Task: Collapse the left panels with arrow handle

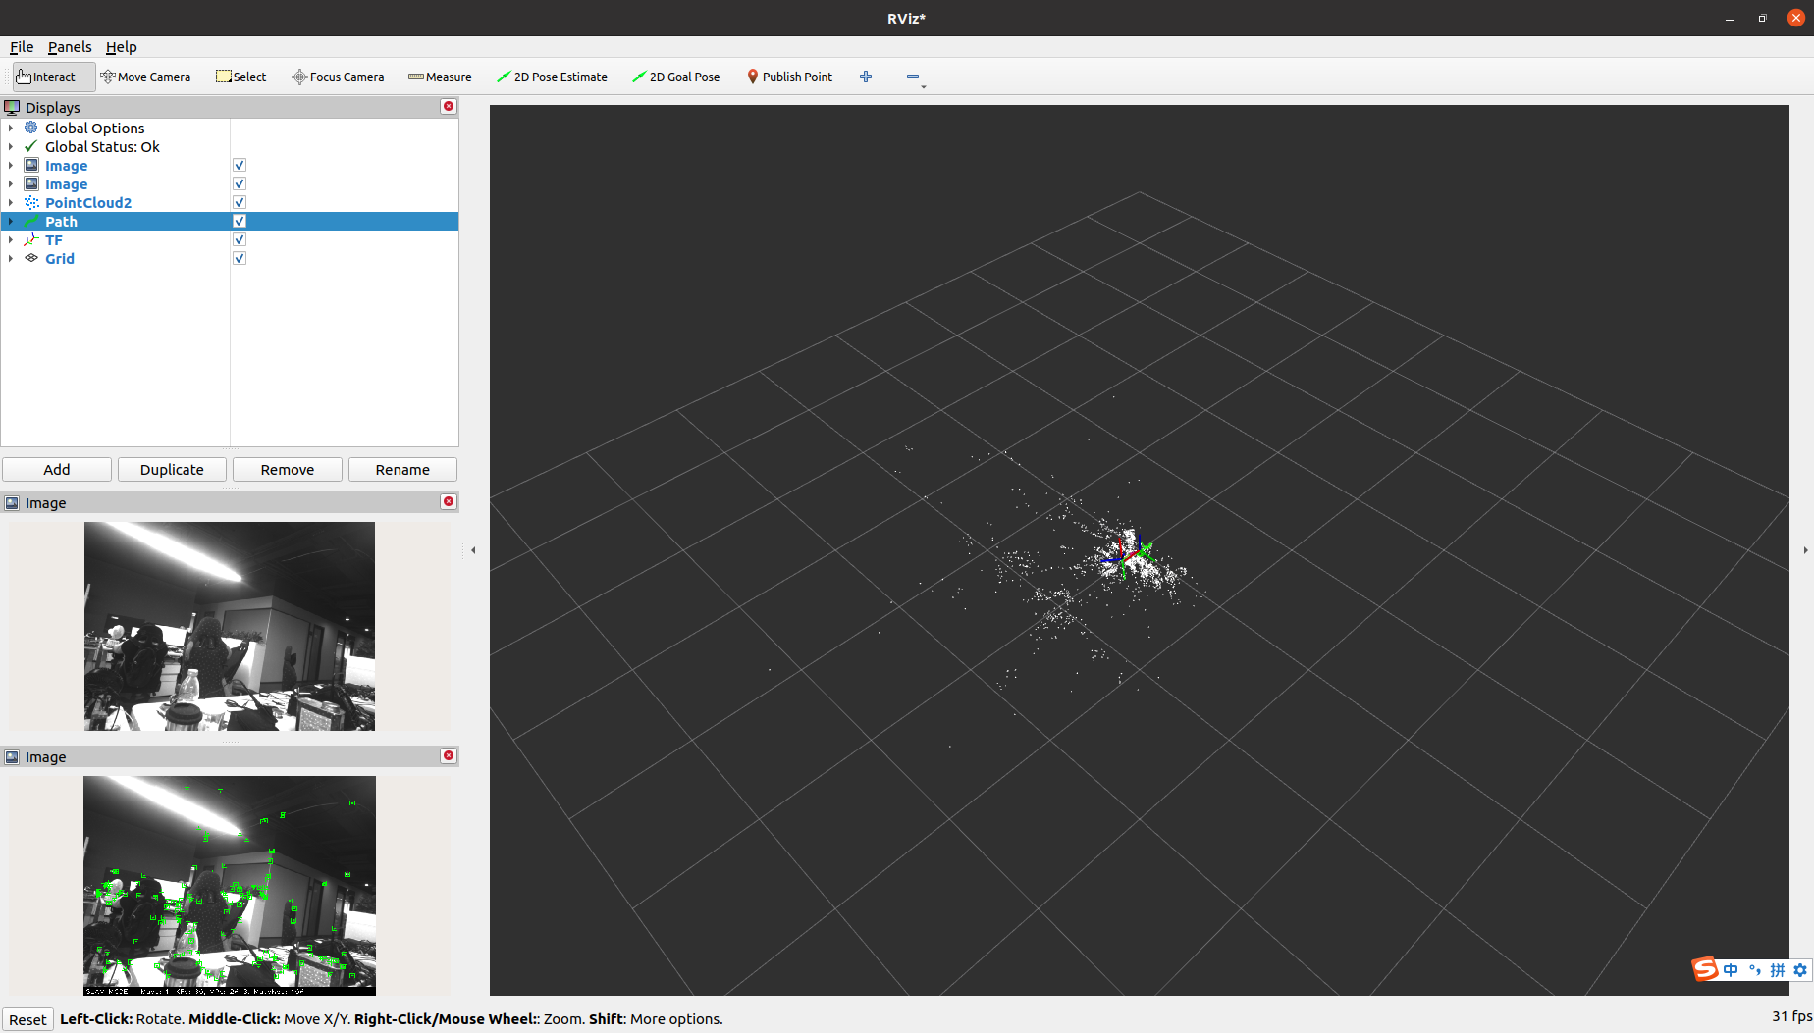Action: (x=473, y=550)
